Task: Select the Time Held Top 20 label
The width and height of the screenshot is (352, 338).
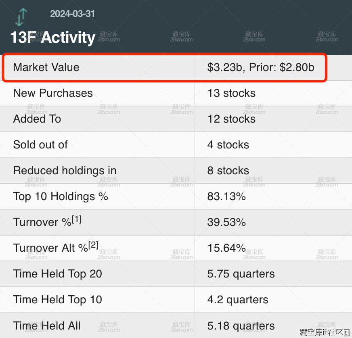Action: point(57,274)
